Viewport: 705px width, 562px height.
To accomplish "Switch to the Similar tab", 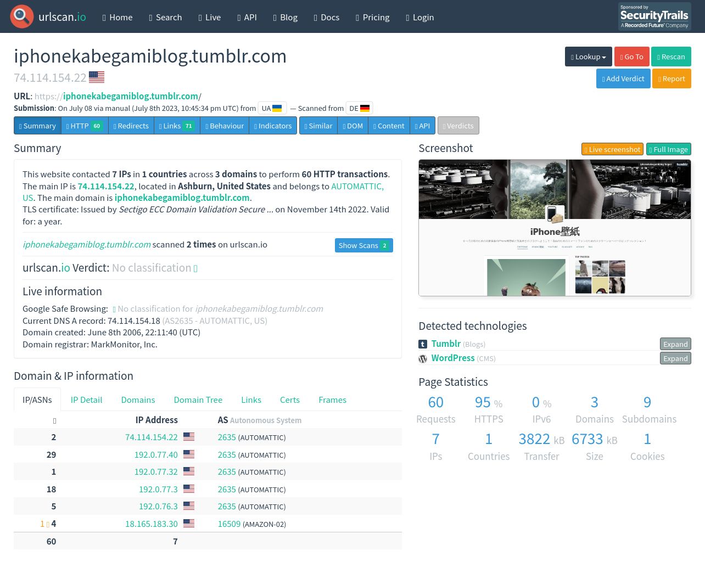I will click(318, 126).
